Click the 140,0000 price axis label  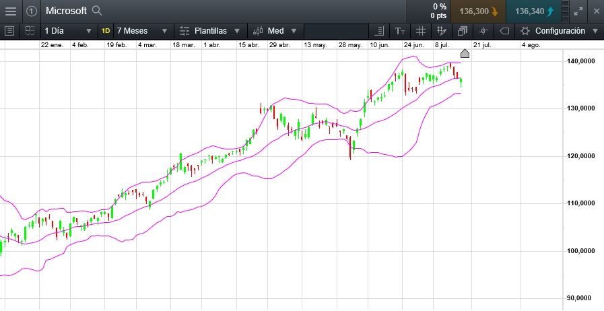coord(581,61)
